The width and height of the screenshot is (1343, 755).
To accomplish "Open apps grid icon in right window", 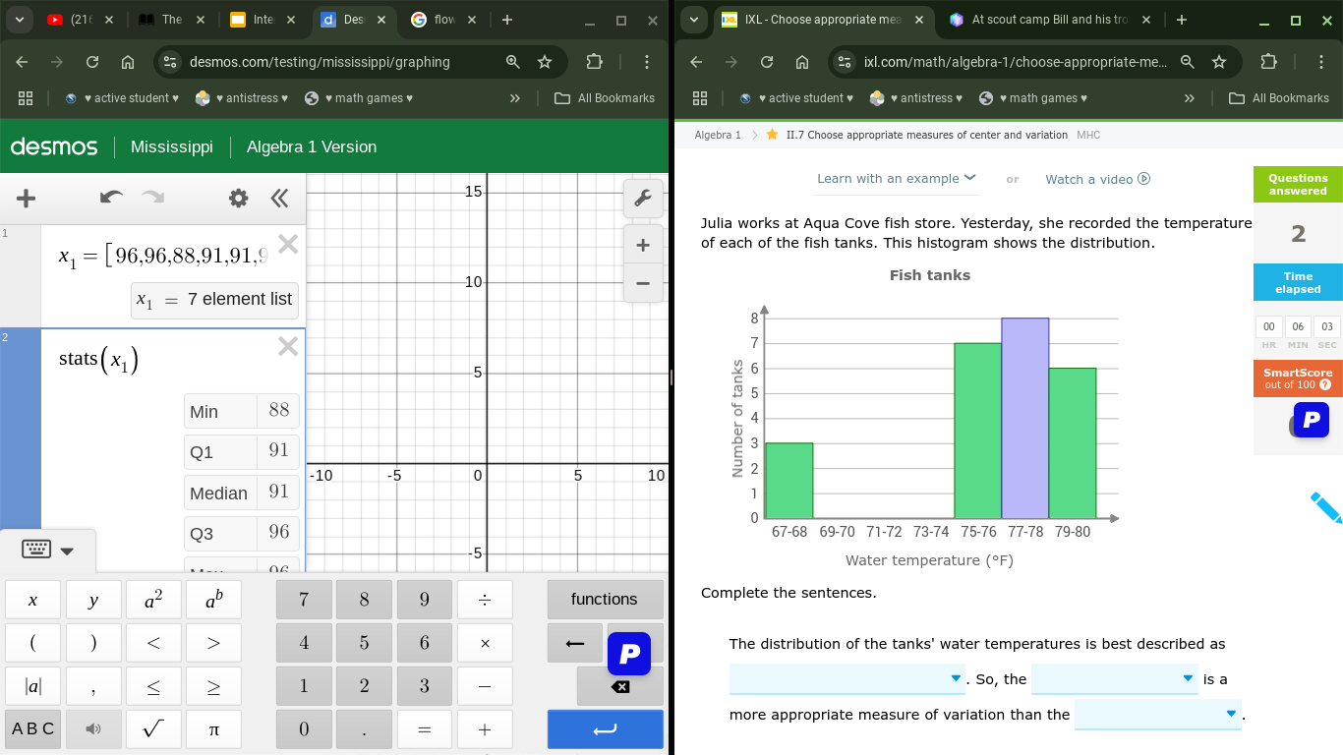I will coord(700,98).
